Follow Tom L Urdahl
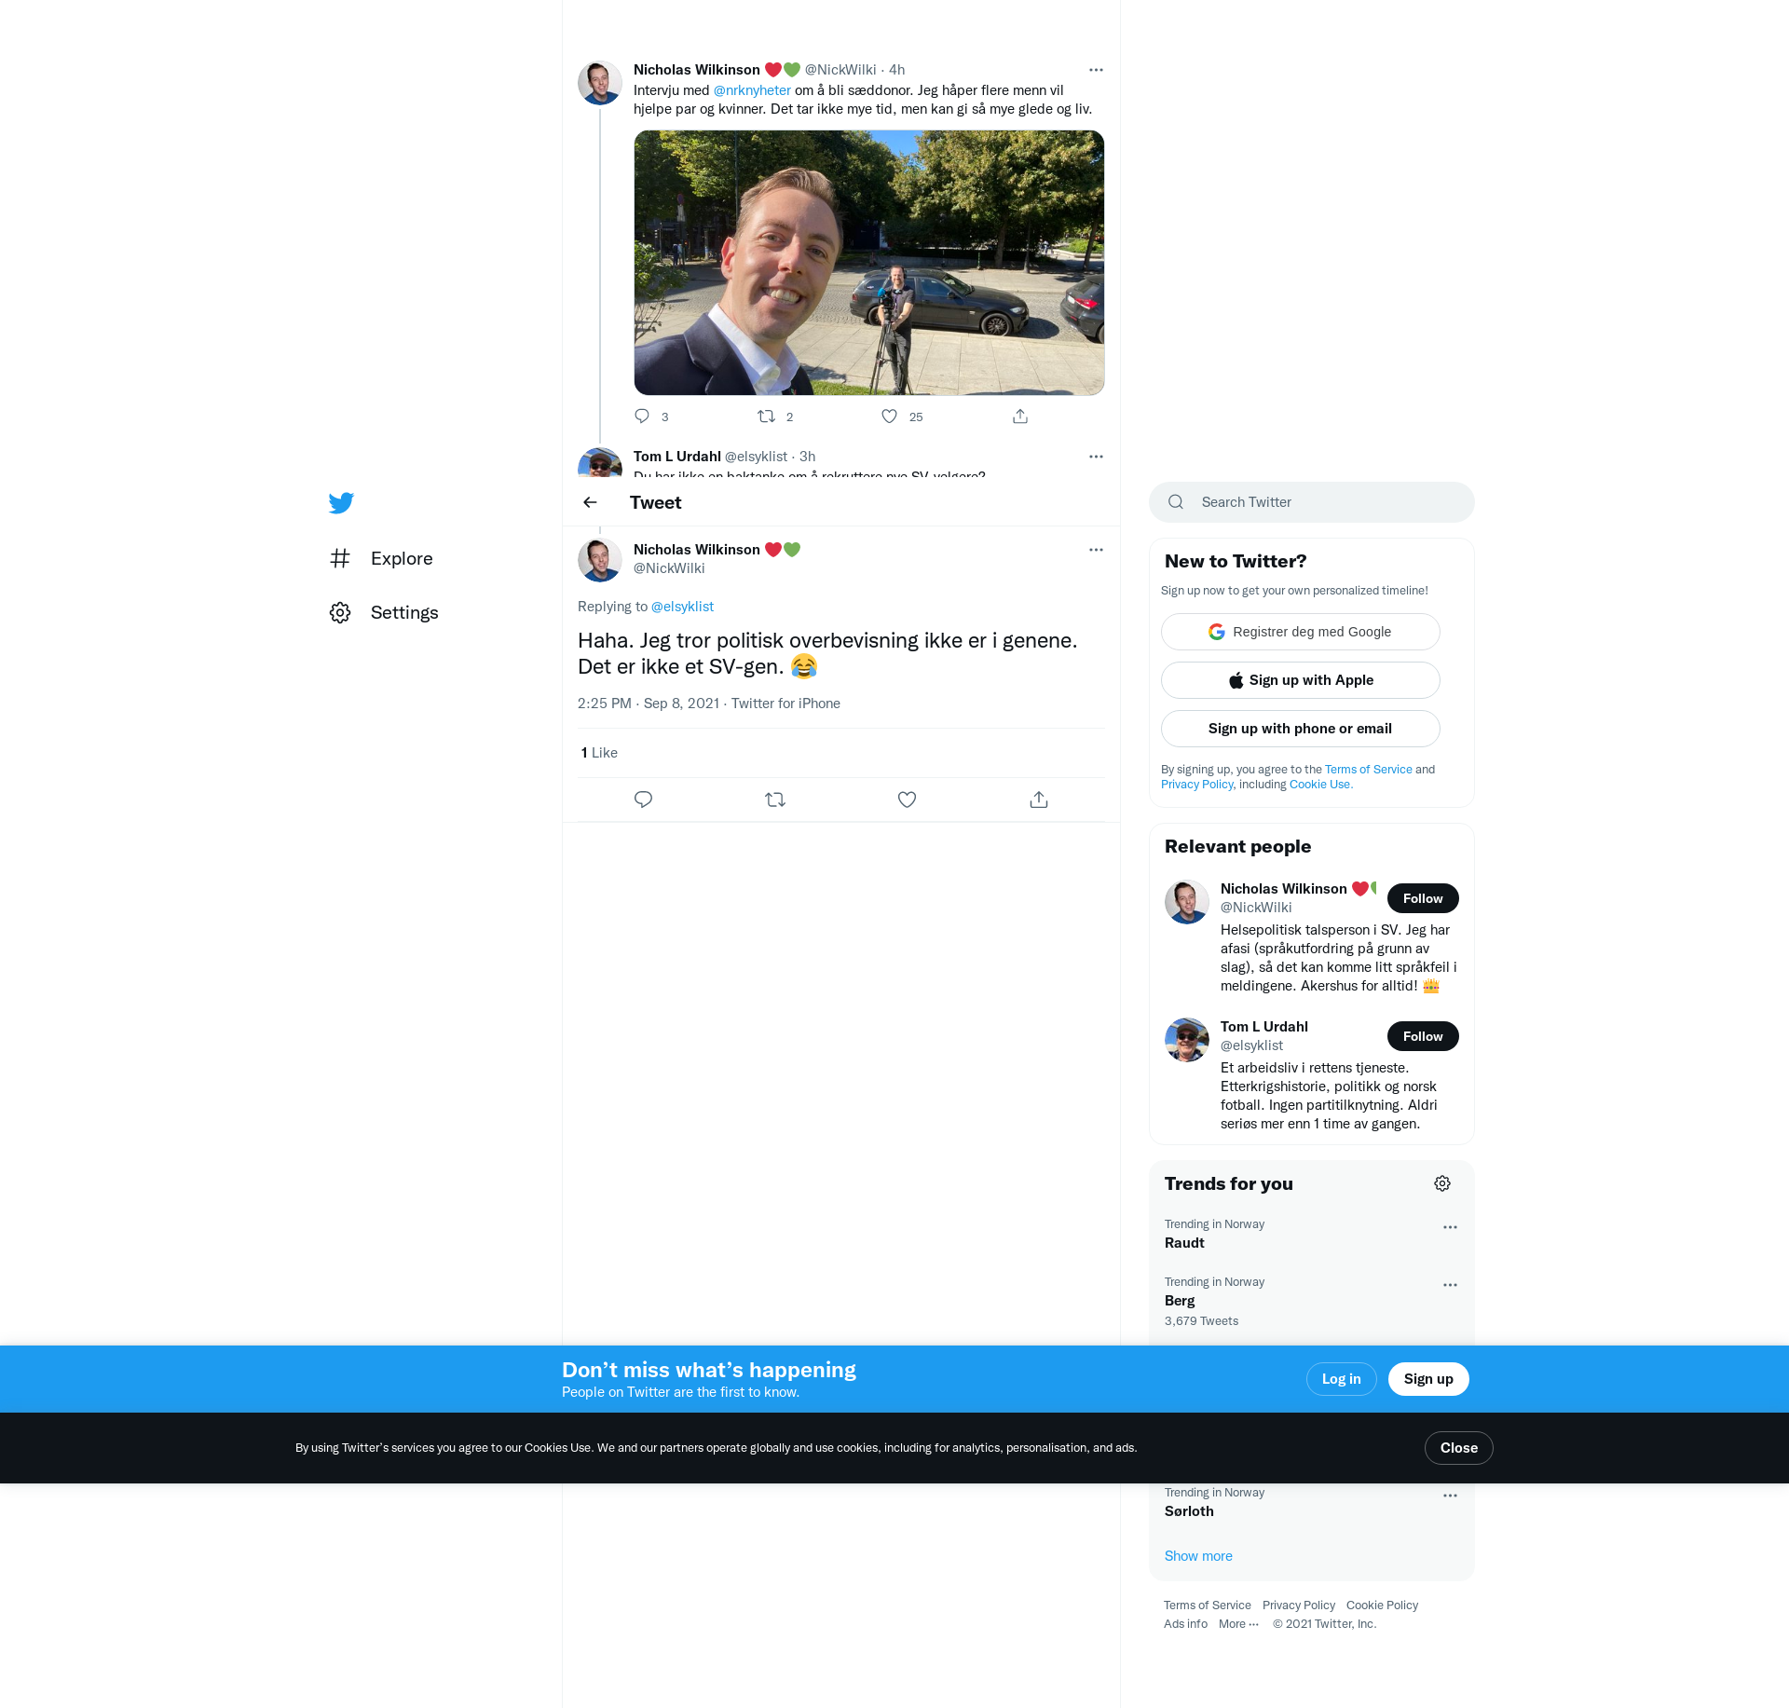 [x=1423, y=1036]
